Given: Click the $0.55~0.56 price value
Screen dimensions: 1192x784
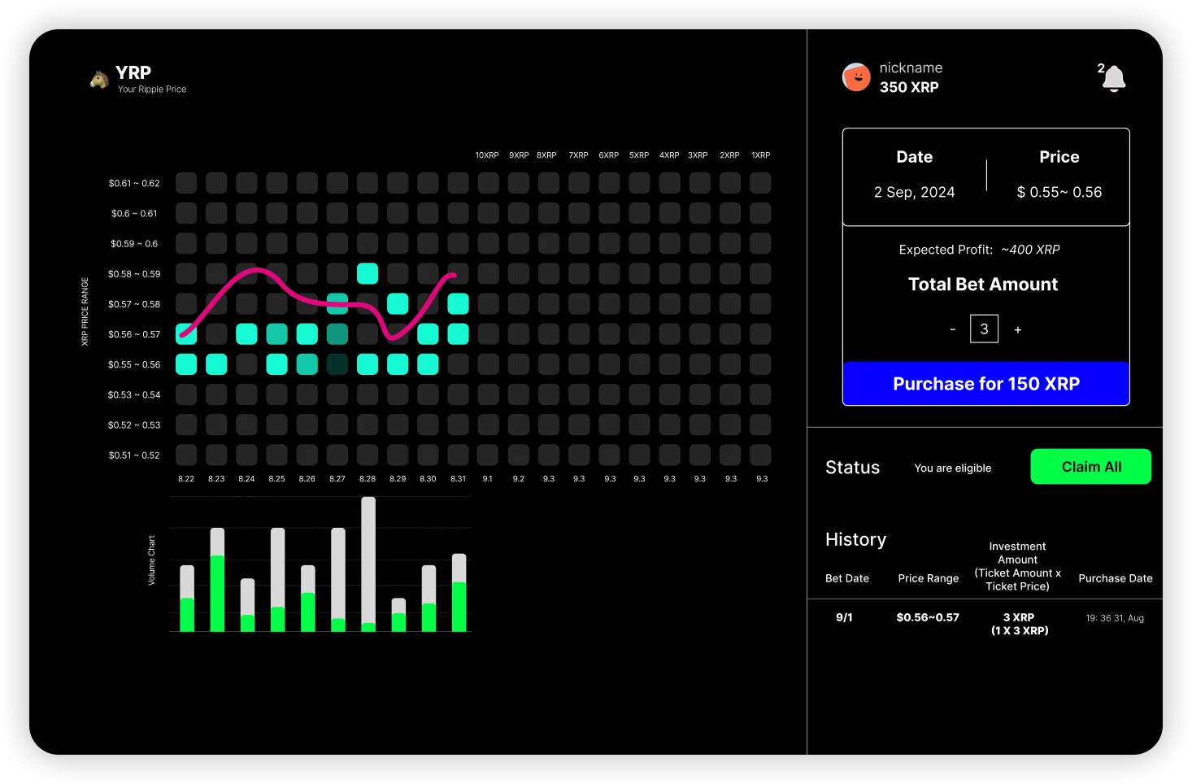Looking at the screenshot, I should tap(1059, 192).
